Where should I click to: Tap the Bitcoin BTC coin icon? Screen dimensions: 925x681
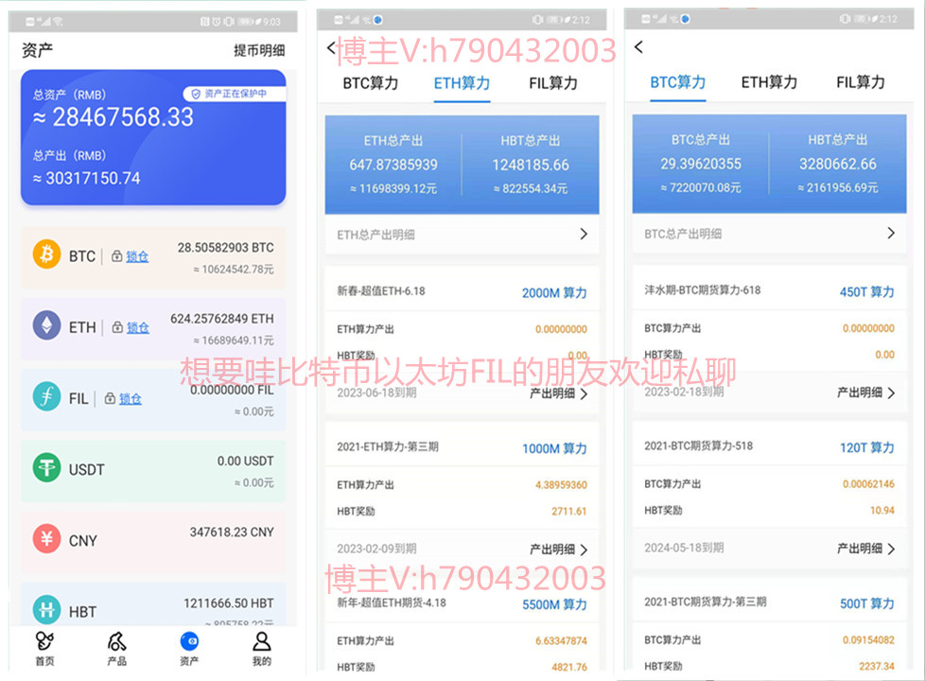(x=46, y=254)
